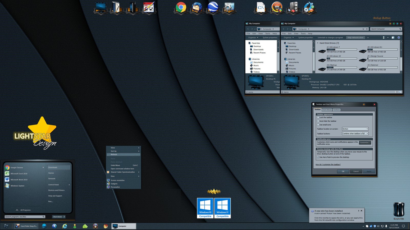Click Cancel in Taskbar and Start Menu Properties
Image resolution: width=410 pixels, height=230 pixels.
356,171
